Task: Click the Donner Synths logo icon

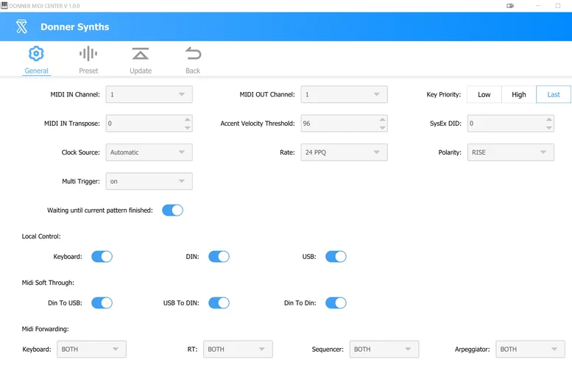Action: click(x=22, y=27)
